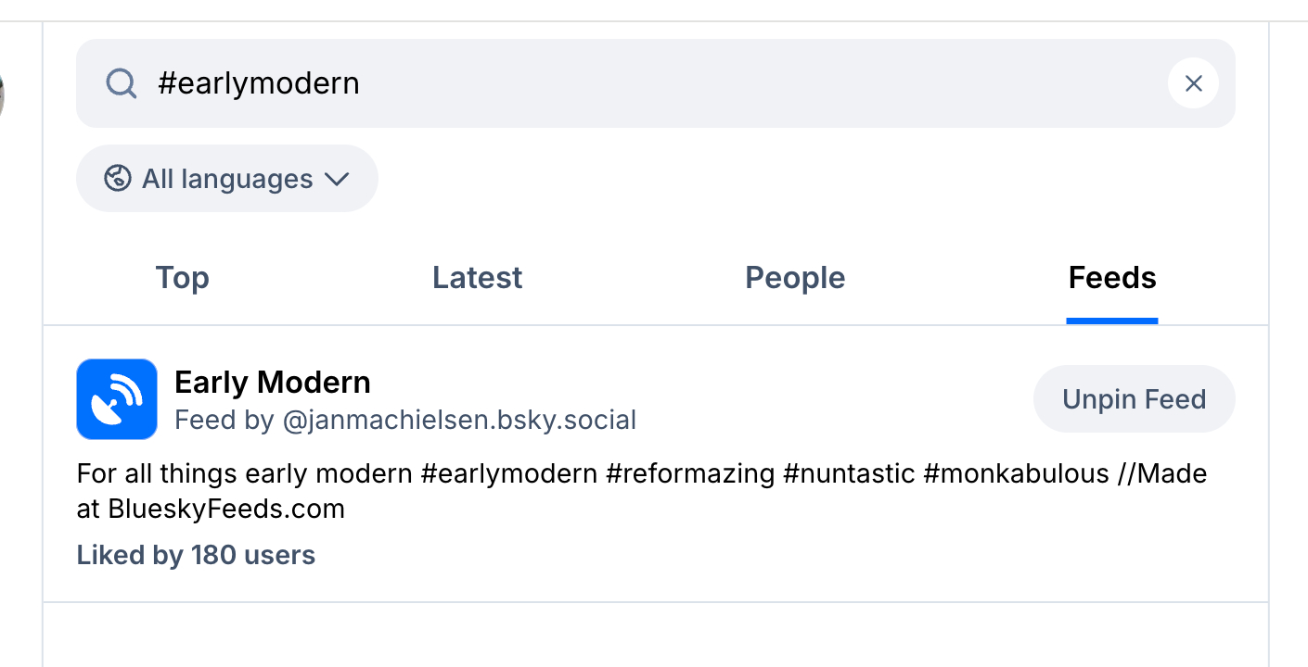
Task: Expand the All languages chevron arrow
Action: coord(337,179)
